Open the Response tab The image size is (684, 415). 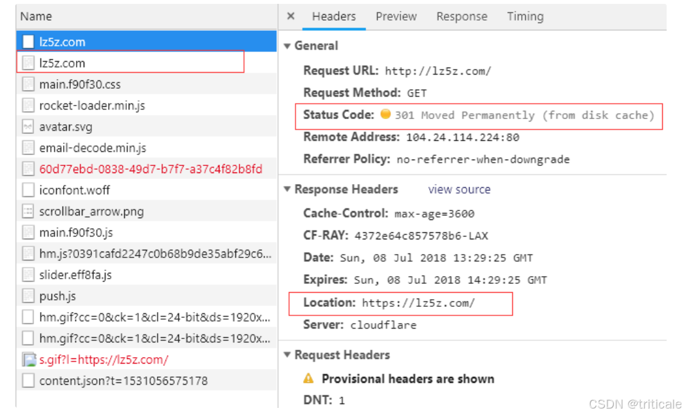click(x=461, y=17)
